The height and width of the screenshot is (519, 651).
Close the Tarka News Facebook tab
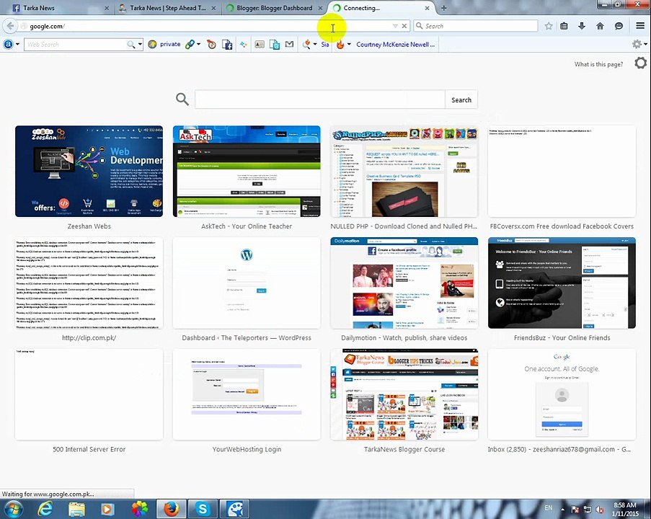click(106, 8)
